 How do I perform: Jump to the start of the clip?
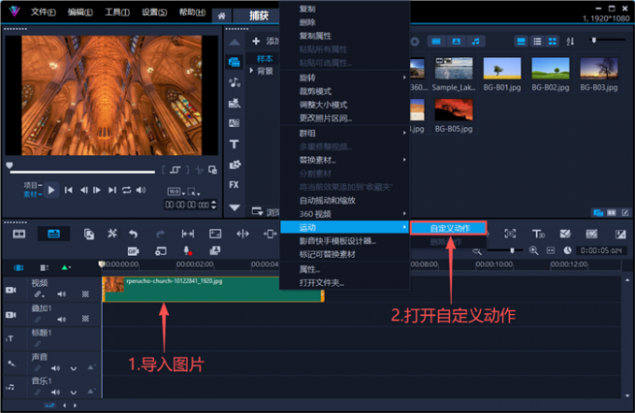(68, 190)
